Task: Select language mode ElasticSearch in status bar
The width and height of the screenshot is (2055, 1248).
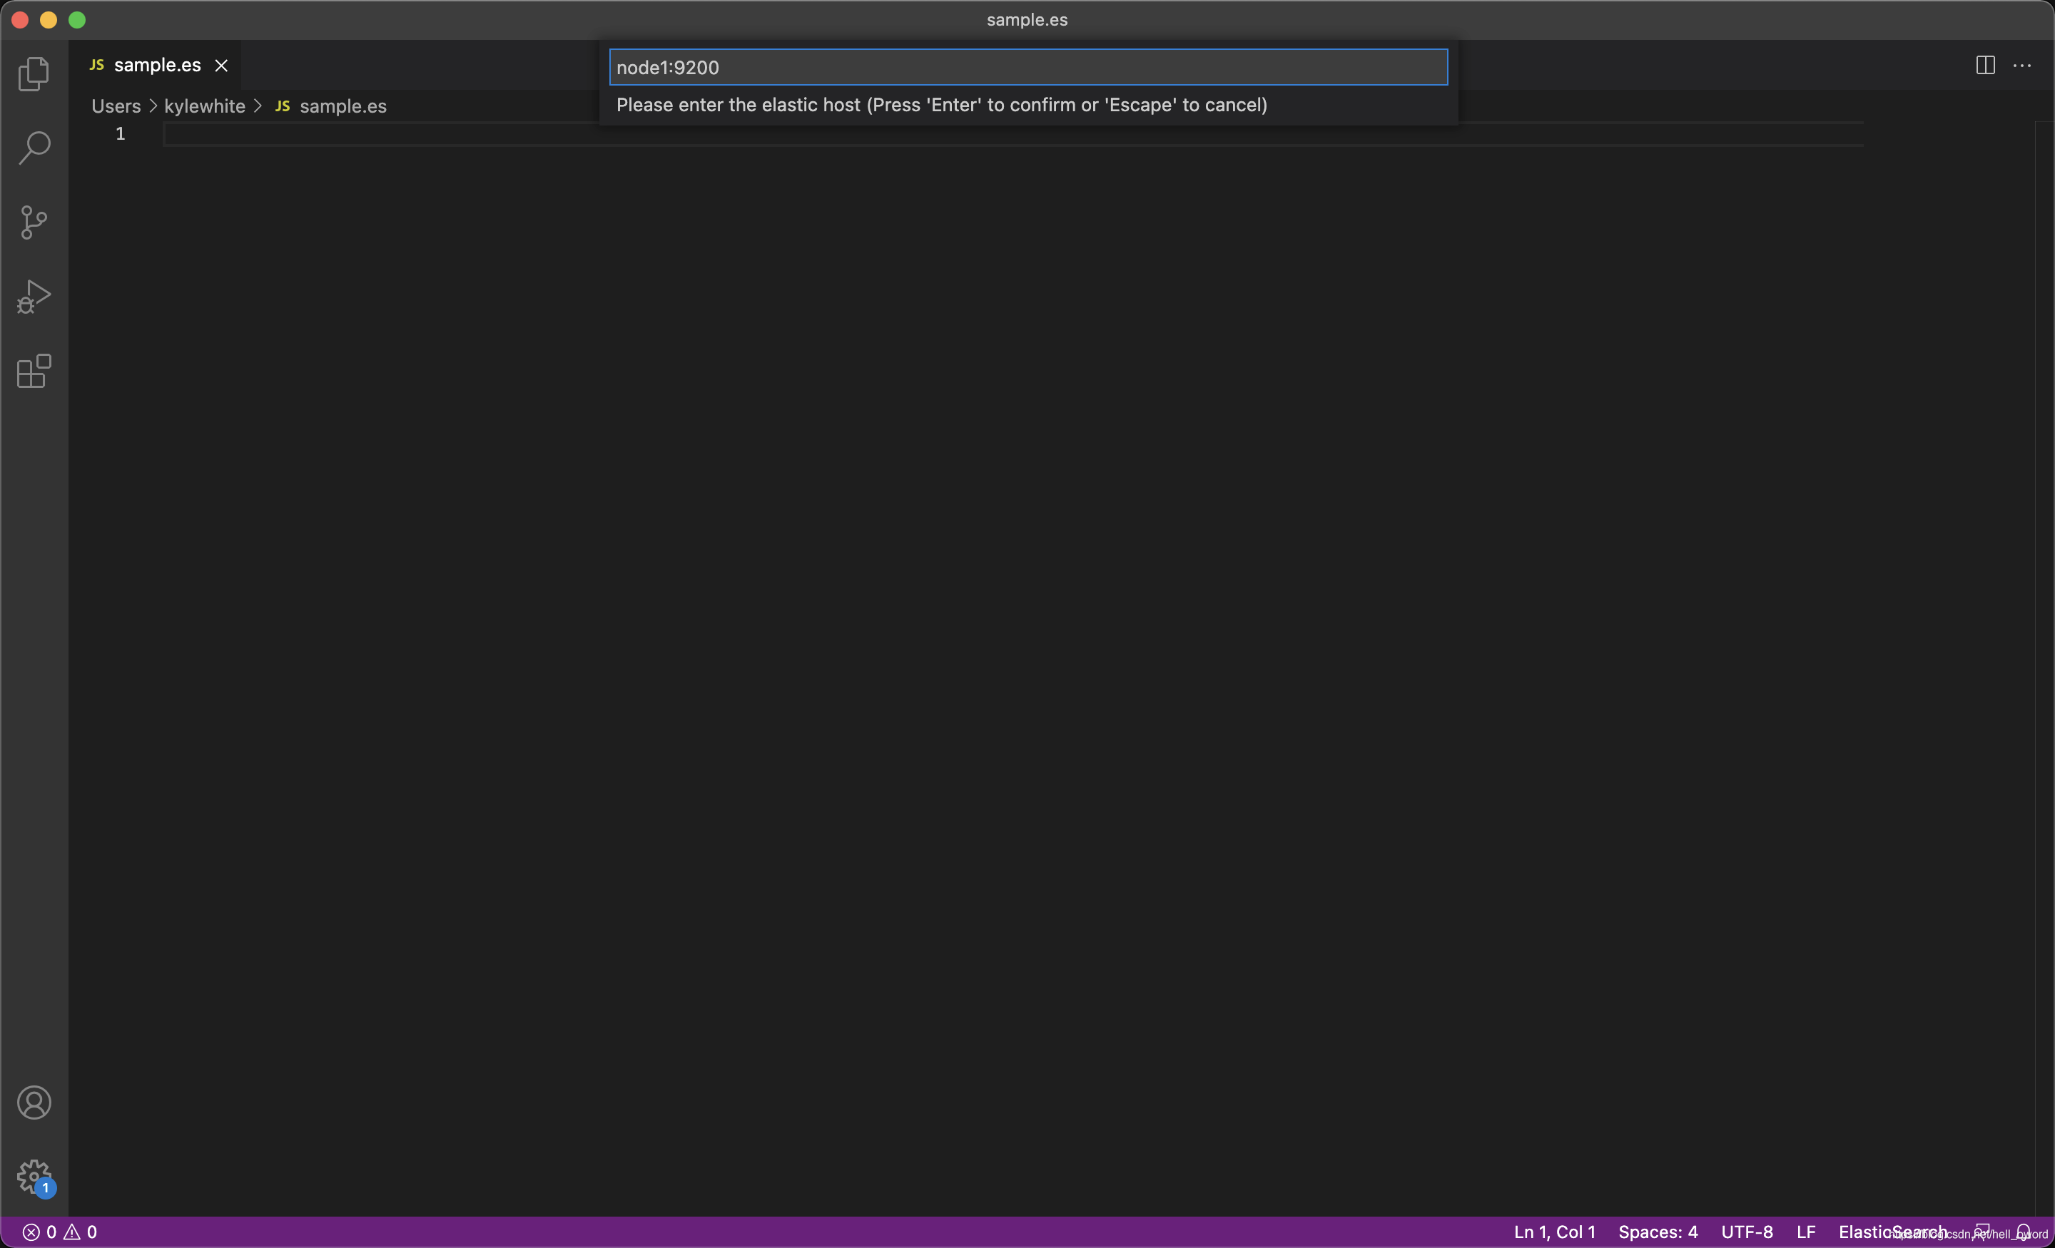Action: (1892, 1232)
